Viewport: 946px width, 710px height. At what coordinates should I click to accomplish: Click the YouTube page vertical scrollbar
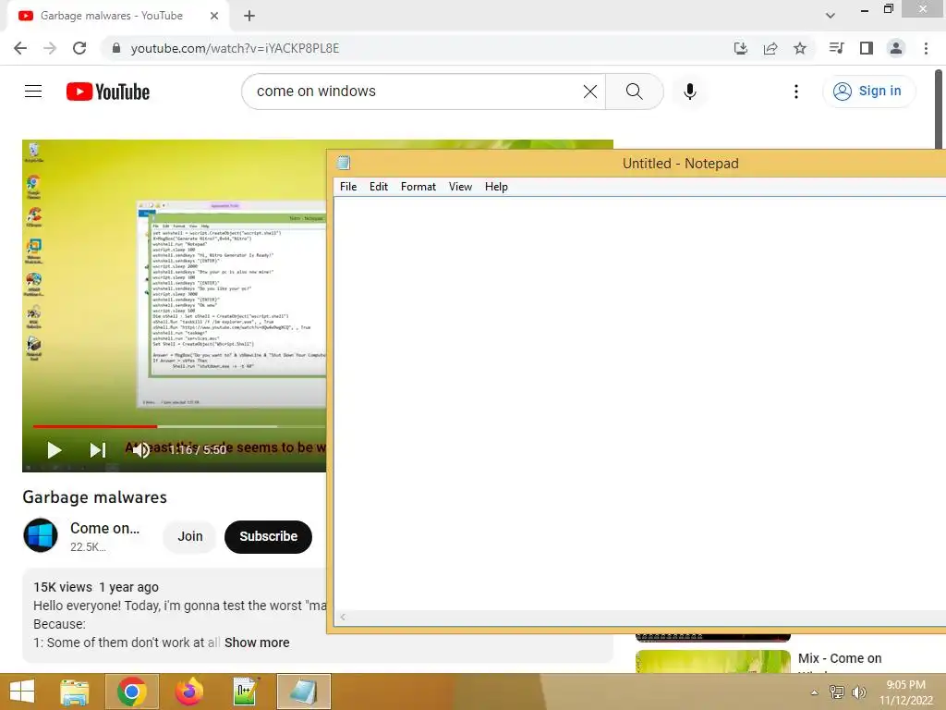pos(939,109)
